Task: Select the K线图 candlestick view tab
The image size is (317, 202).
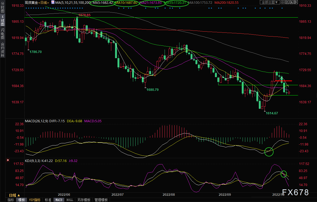Action: click(x=3, y=21)
